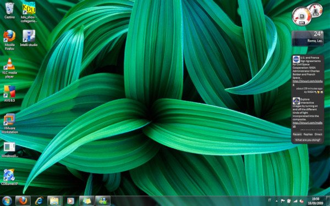
Task: Switch to the Direct tab
Action: coord(318,134)
